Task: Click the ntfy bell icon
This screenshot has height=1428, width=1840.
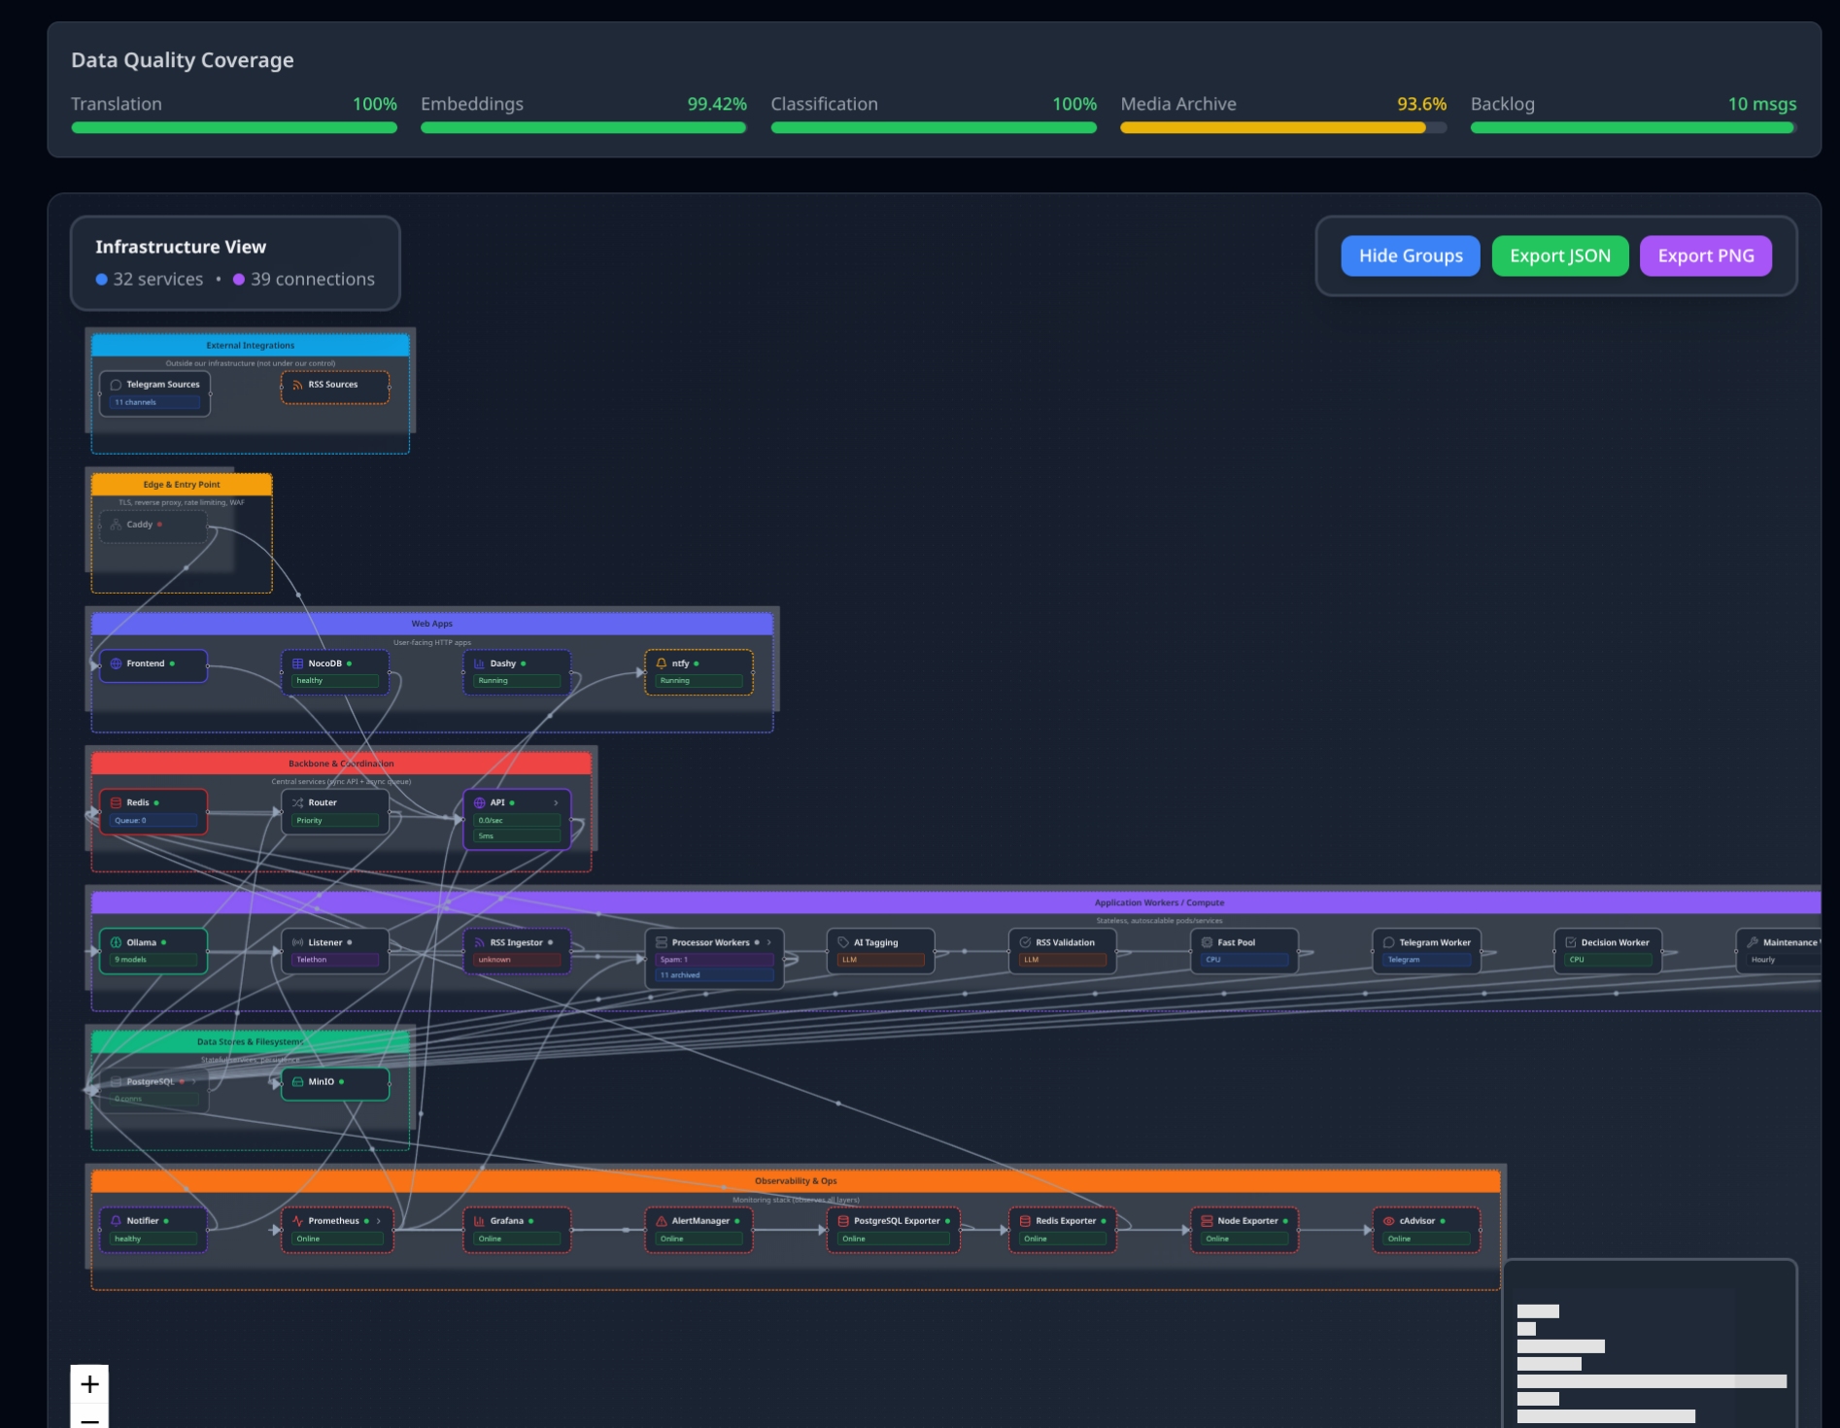Action: point(662,663)
